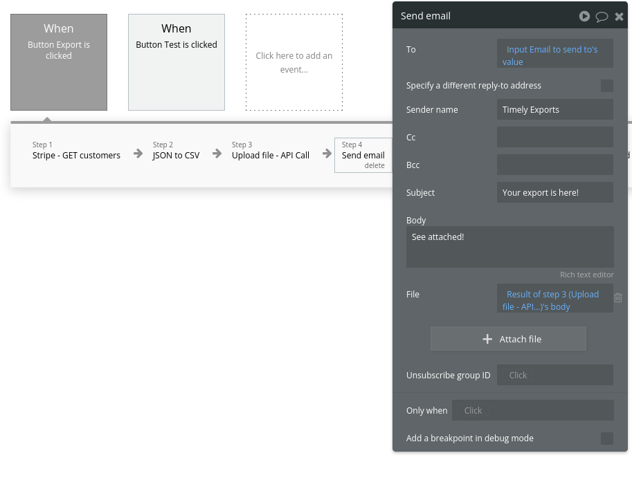
Task: Click the 'Send email' panel title
Action: coord(426,16)
